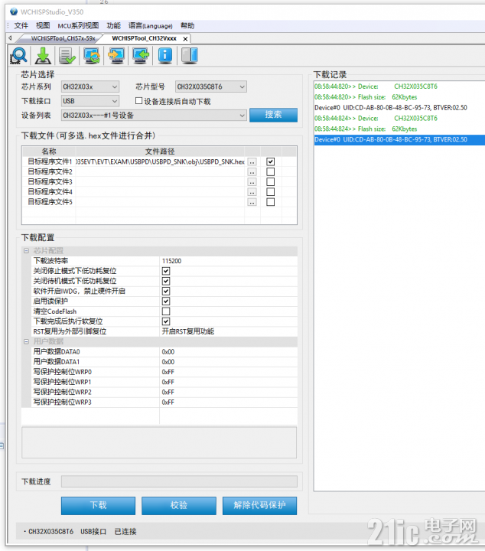Click the 已连接 status bar text
The width and height of the screenshot is (485, 551).
click(125, 532)
